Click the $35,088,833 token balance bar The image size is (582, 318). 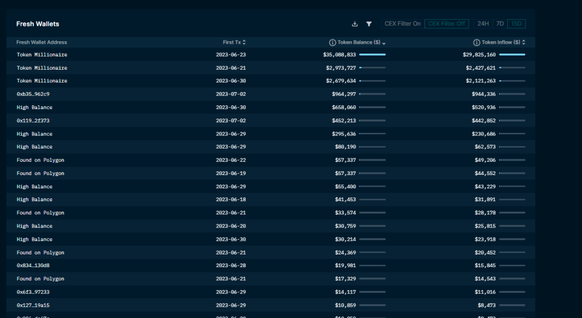pyautogui.click(x=372, y=54)
